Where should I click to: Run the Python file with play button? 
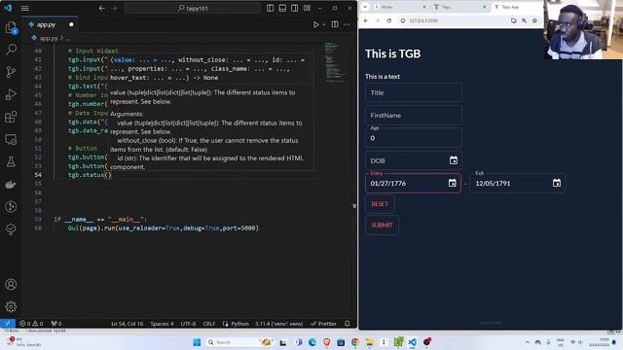[x=315, y=24]
